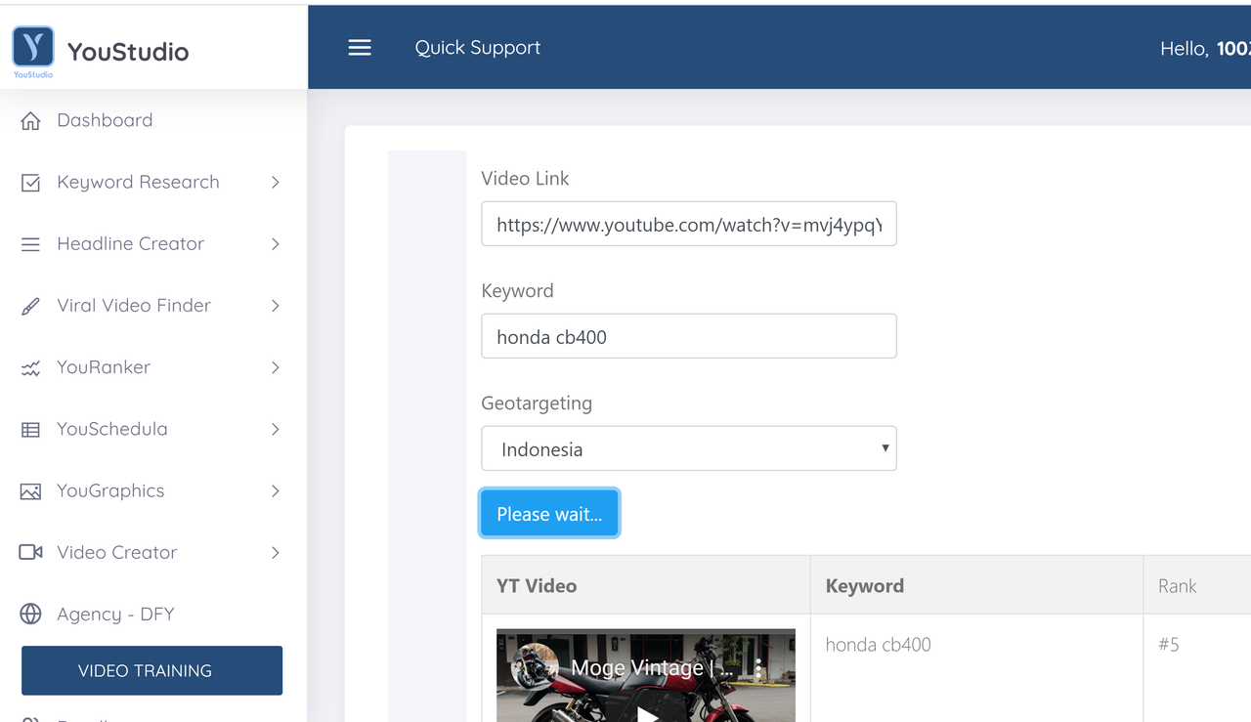
Task: Open Dashboard from the sidebar
Action: [x=105, y=120]
